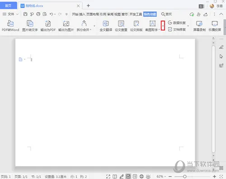Image resolution: width=226 pixels, height=179 pixels.
Task: Redo the undone action
Action: click(60, 14)
